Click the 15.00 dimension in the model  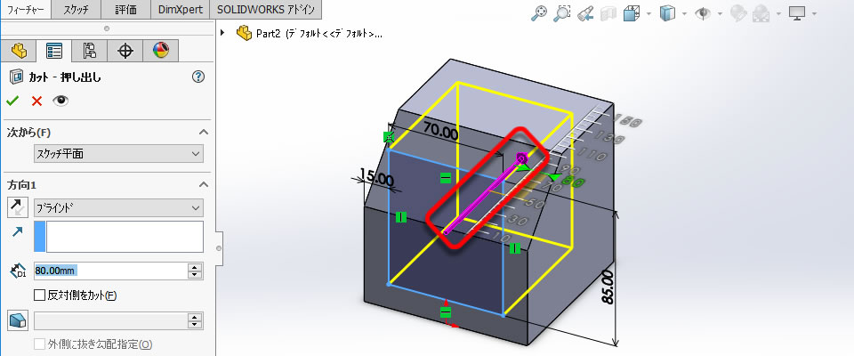pos(375,179)
